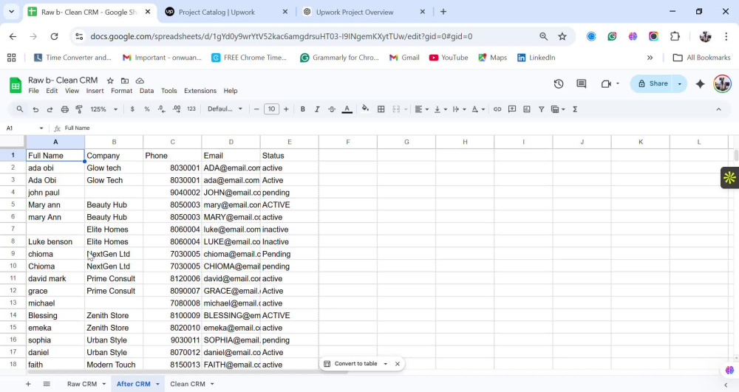The image size is (739, 392).
Task: Open the zoom 125% dropdown
Action: tap(103, 109)
